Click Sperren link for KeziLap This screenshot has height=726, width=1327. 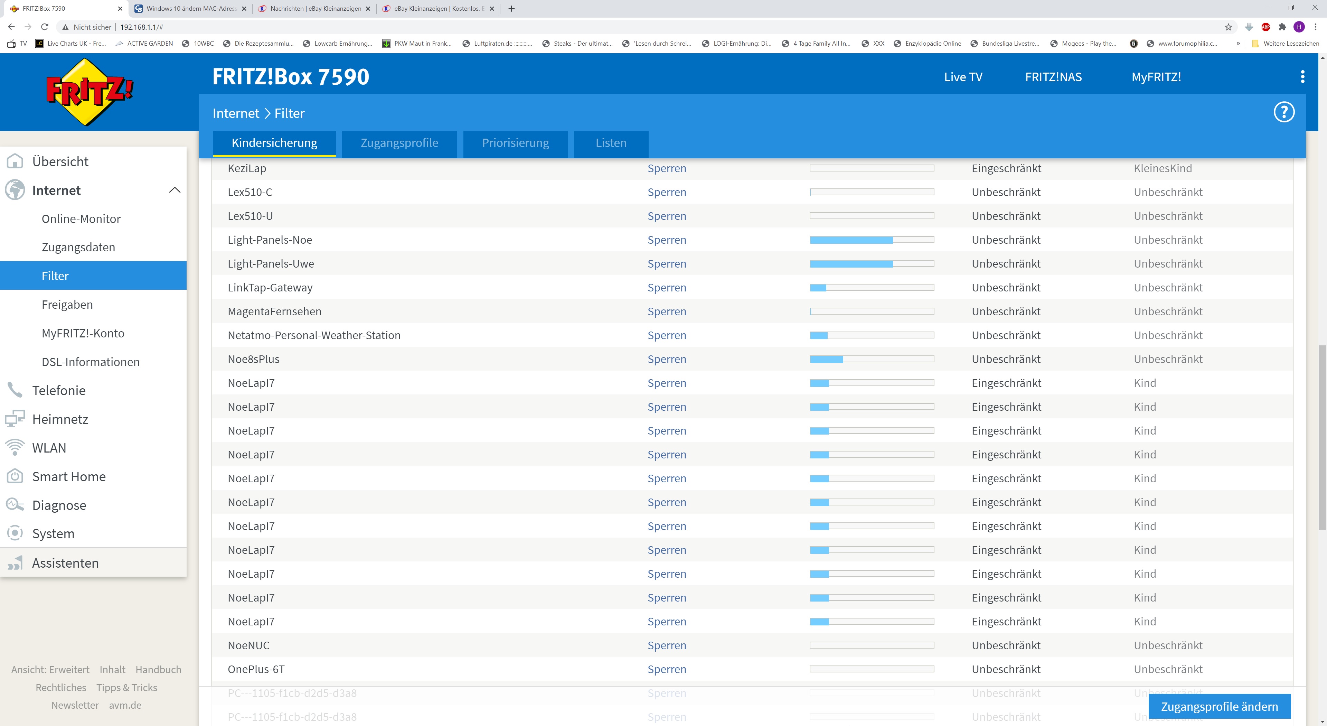pyautogui.click(x=667, y=168)
